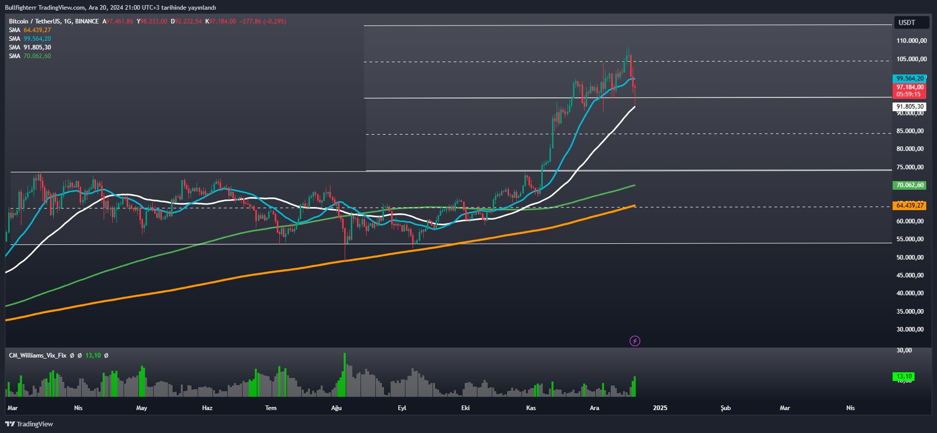937x433 pixels.
Task: Select the orange SMA 64.439,27 legend entry
Action: (x=30, y=30)
